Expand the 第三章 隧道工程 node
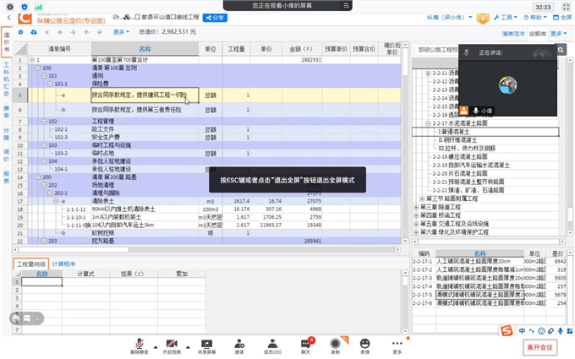Viewport: 575px width, 359px height. (x=416, y=207)
